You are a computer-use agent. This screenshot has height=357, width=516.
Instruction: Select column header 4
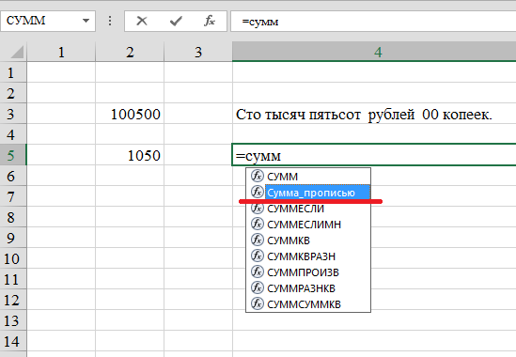tap(374, 52)
